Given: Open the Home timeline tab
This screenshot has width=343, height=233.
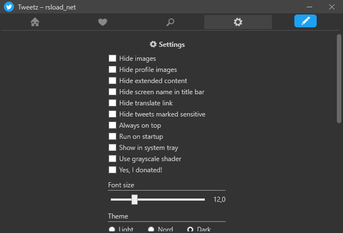Looking at the screenshot, I should [35, 22].
